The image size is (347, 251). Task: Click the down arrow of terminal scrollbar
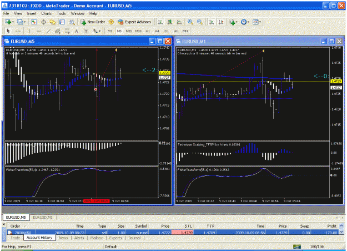point(341,232)
